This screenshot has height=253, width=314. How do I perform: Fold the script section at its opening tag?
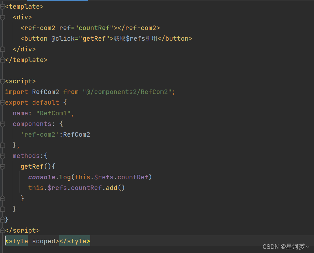[3, 81]
